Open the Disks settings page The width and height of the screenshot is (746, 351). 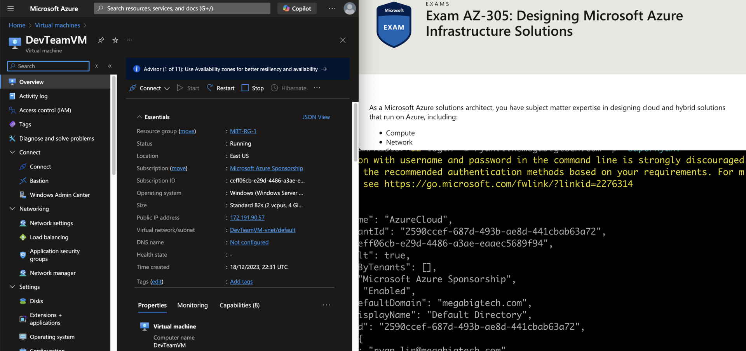point(37,301)
